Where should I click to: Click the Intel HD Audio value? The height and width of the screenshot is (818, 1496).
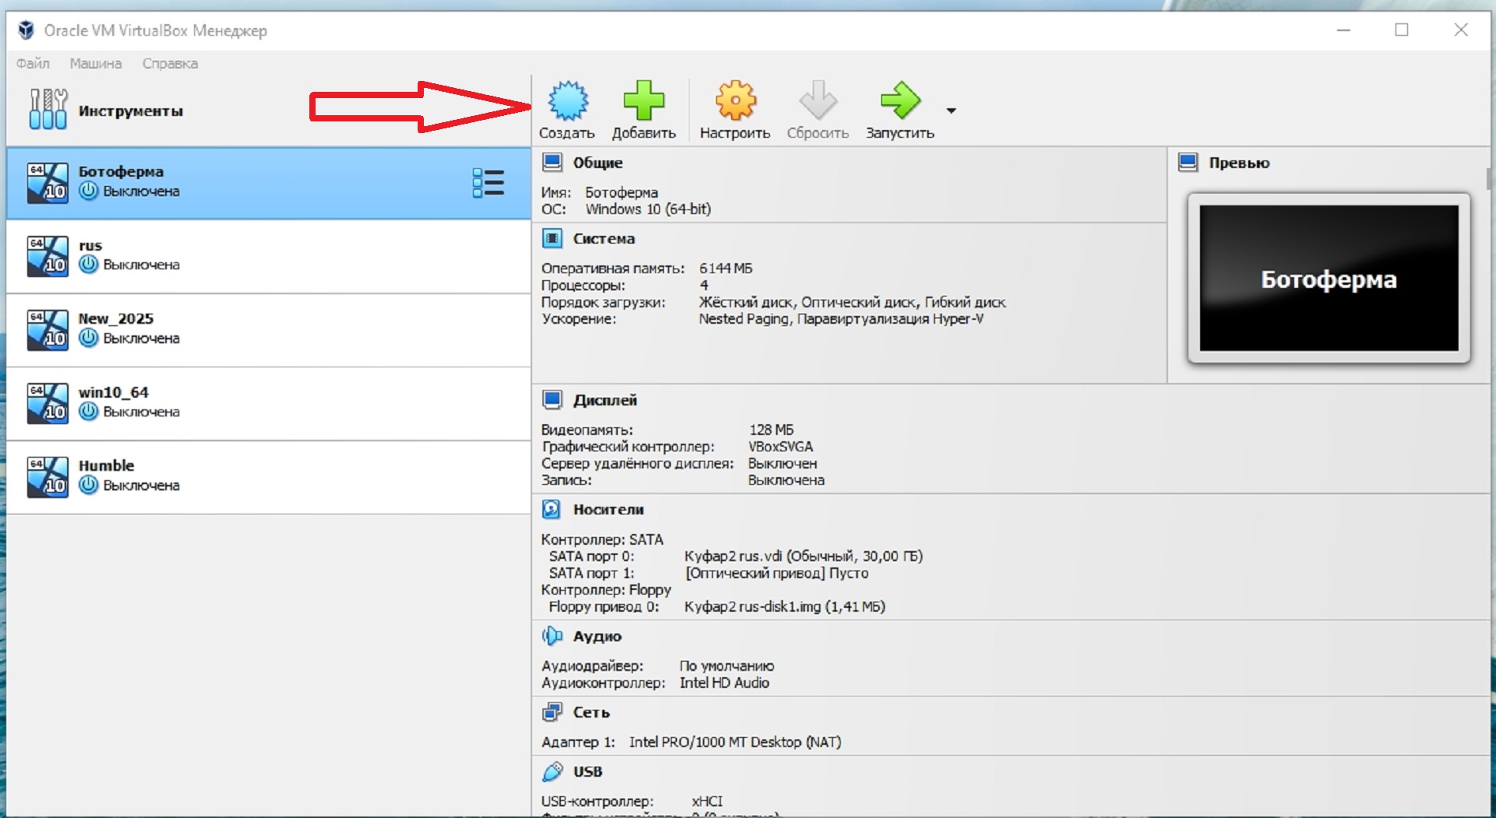pos(725,683)
